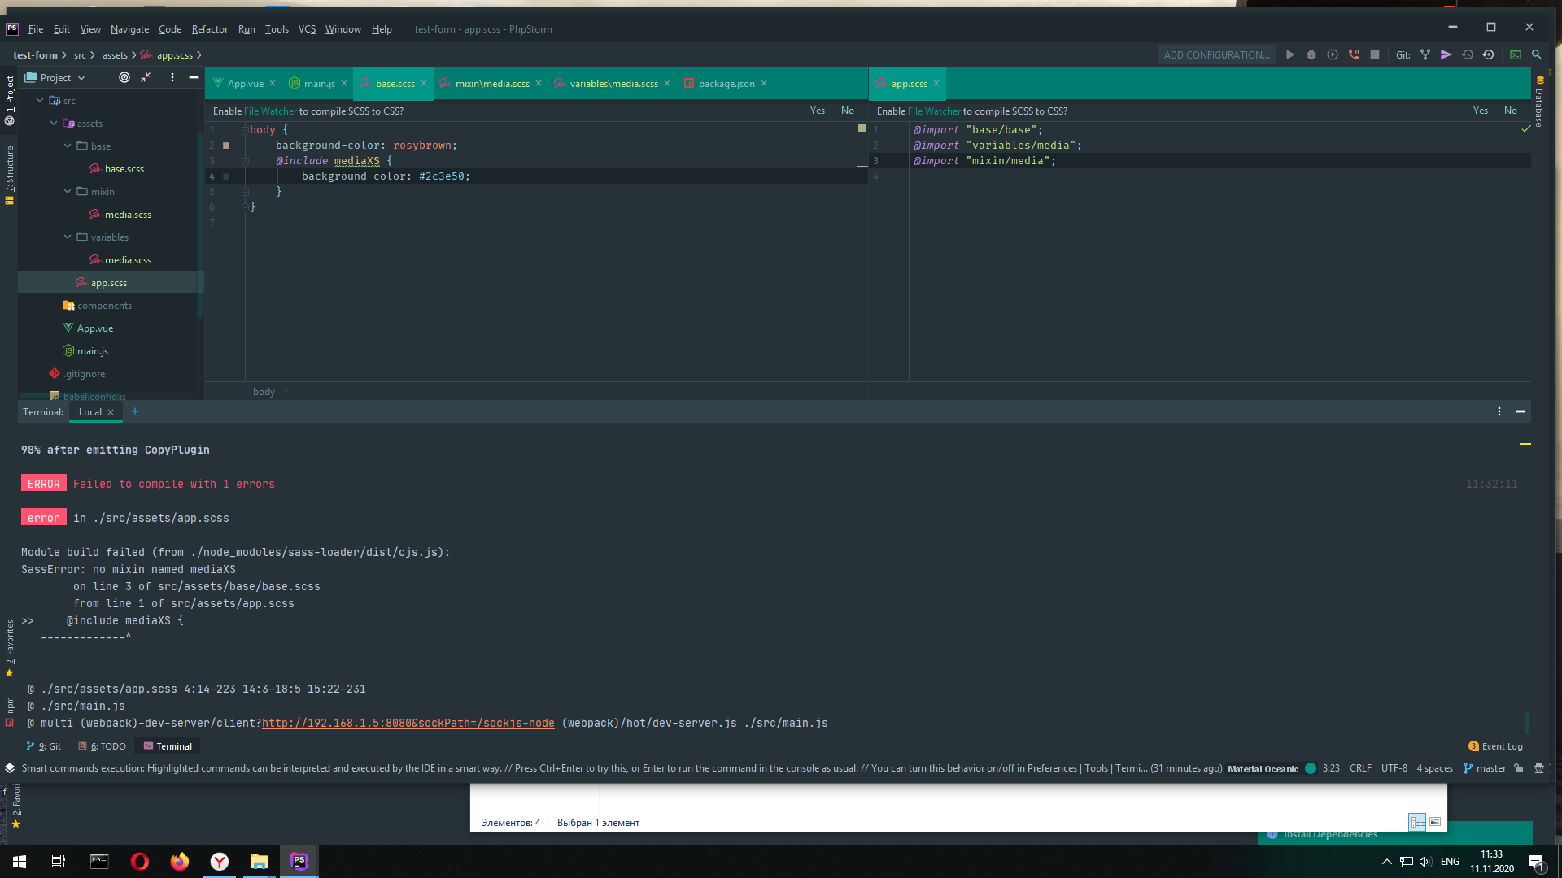Image resolution: width=1562 pixels, height=878 pixels.
Task: Click tool window toggle icon at status bar left
Action: tap(10, 768)
